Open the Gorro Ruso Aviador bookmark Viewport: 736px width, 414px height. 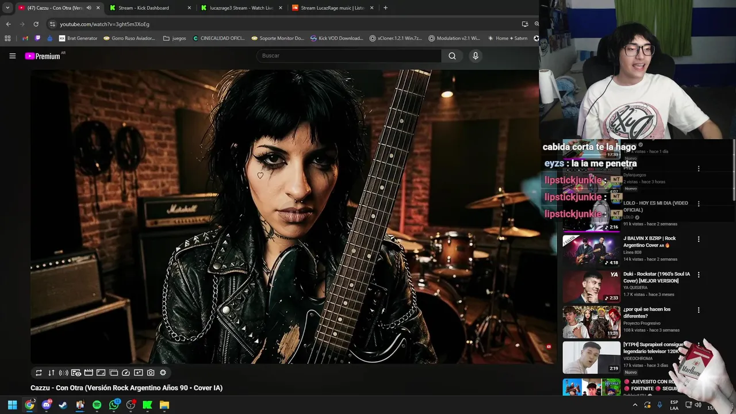(129, 39)
